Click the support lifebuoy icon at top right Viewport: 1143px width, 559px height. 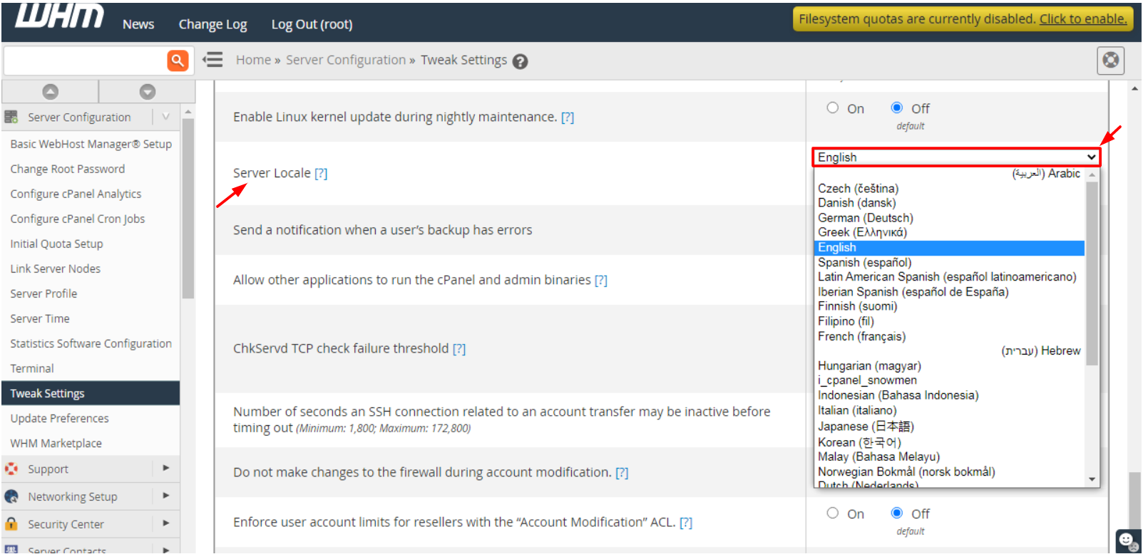point(1110,61)
